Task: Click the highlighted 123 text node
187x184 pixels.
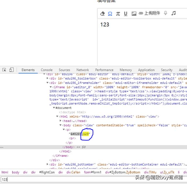Action: (86, 134)
